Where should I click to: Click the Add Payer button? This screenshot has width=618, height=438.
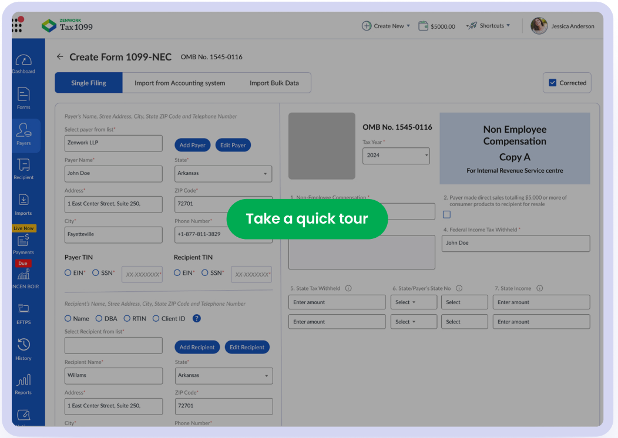tap(192, 145)
